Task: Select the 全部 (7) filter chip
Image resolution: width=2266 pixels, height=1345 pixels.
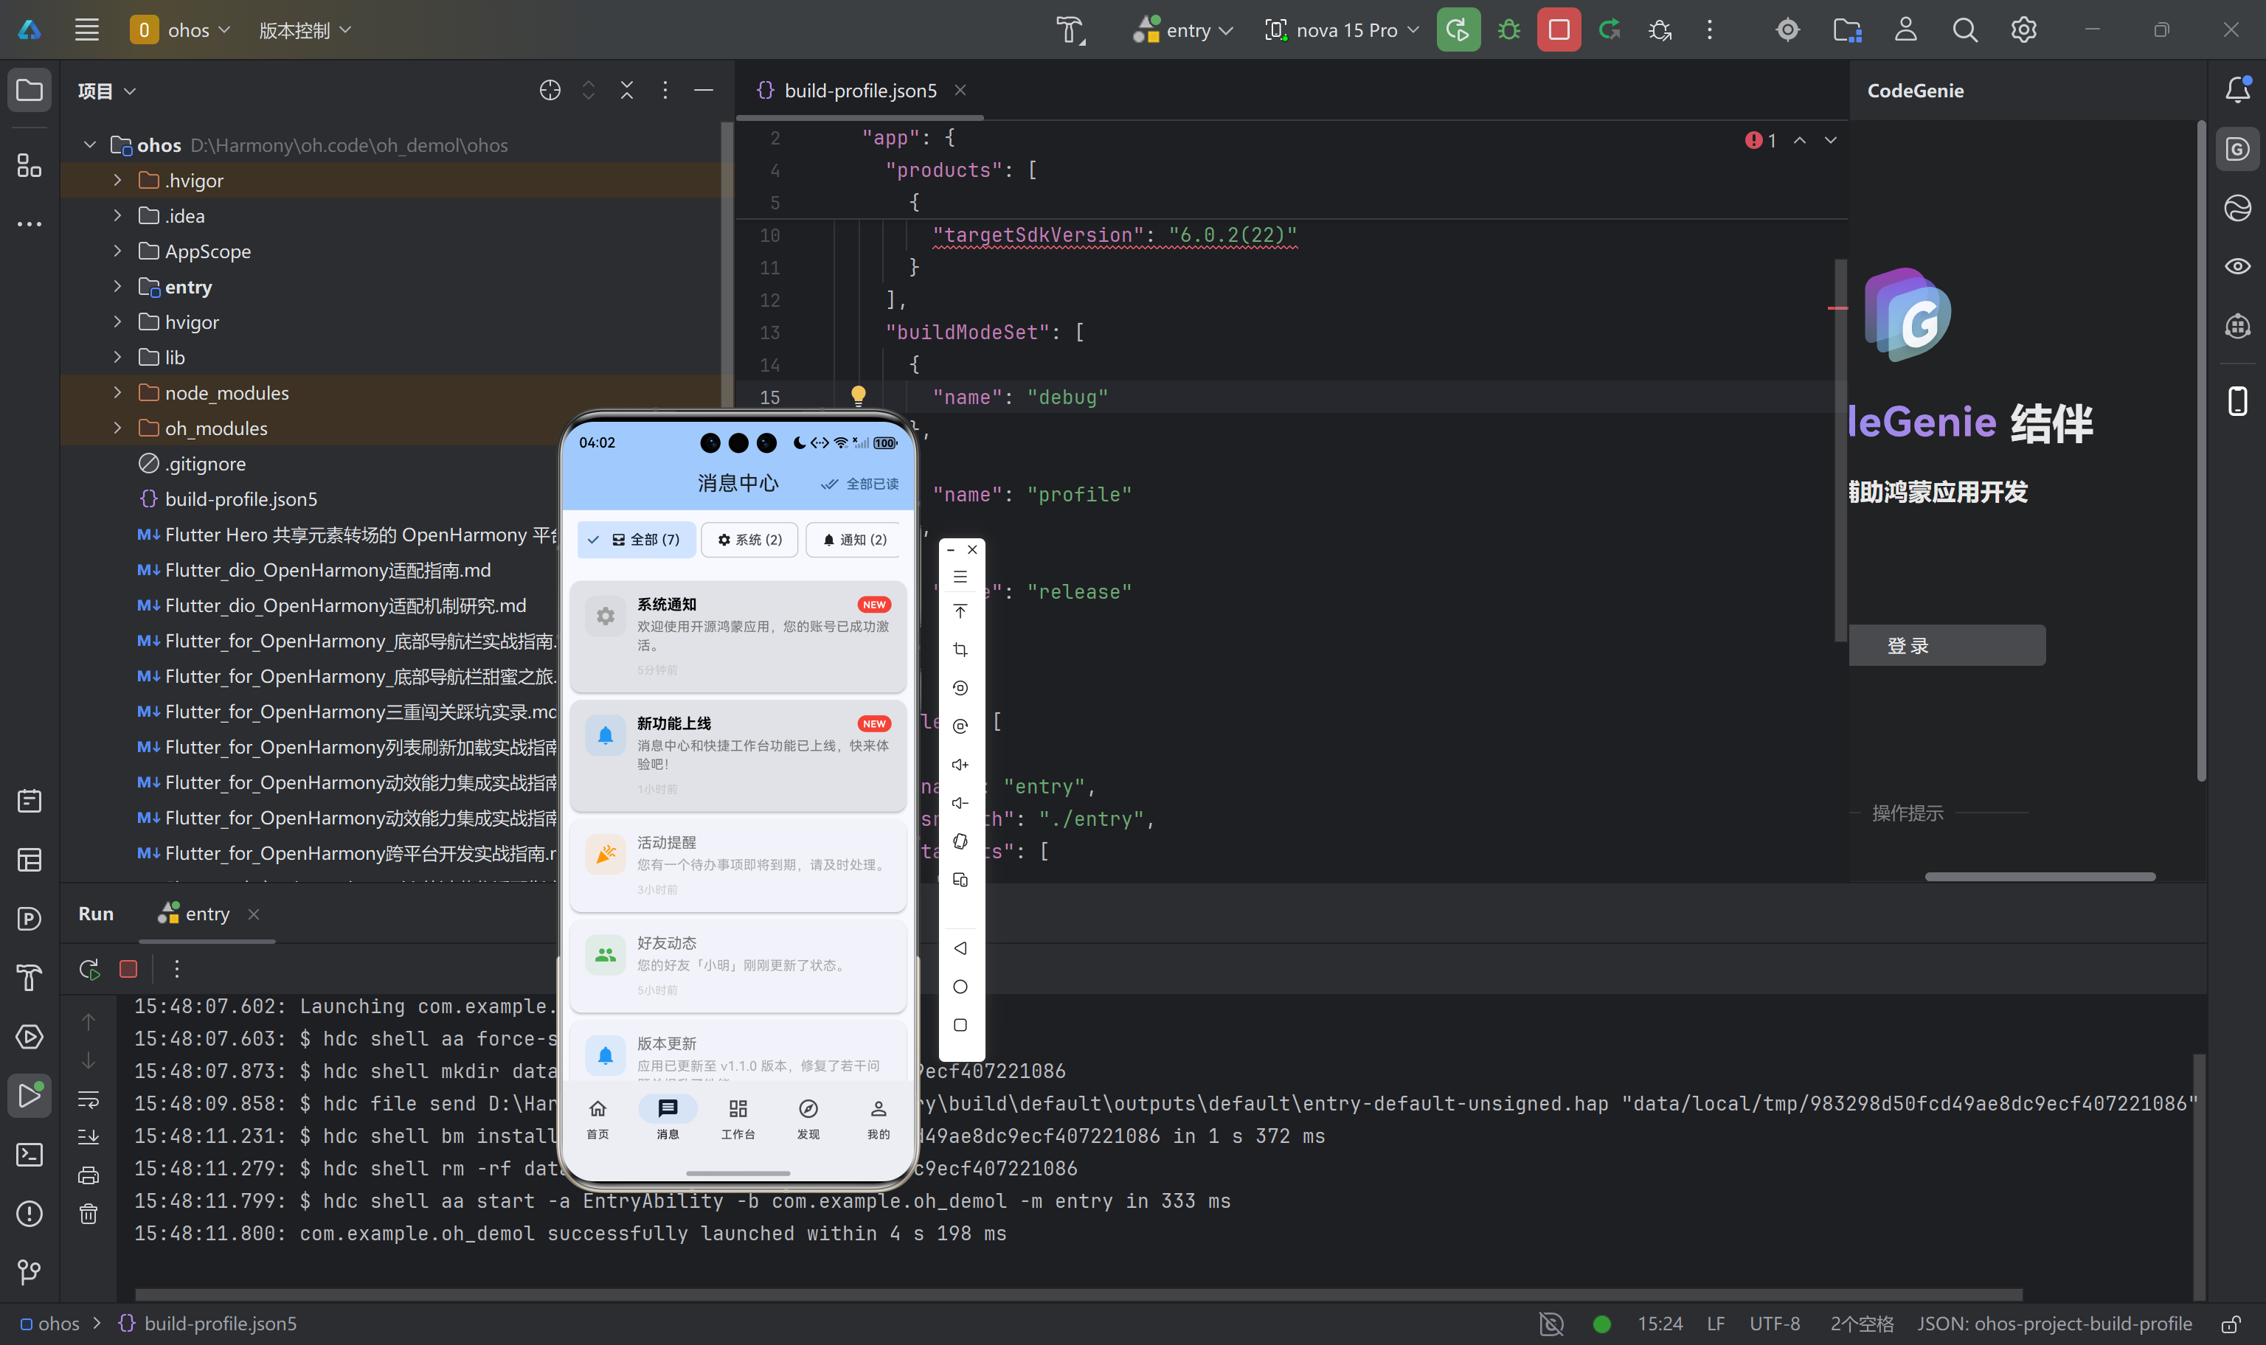Action: (637, 539)
